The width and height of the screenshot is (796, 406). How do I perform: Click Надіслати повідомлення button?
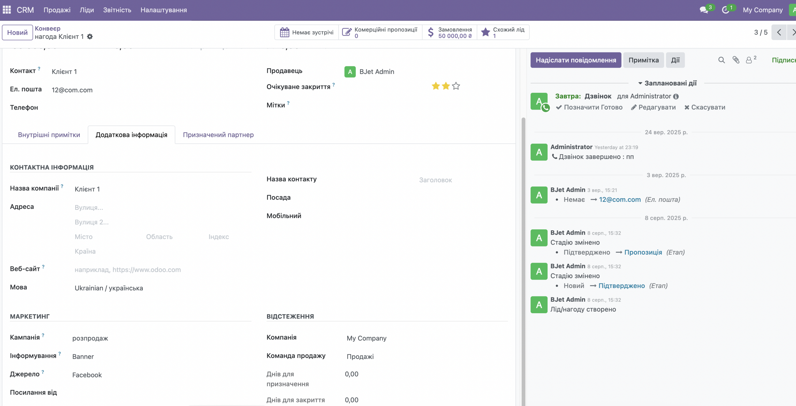tap(576, 60)
